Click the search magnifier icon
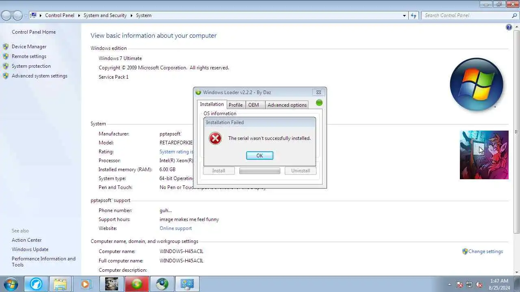520x292 pixels. tap(514, 15)
